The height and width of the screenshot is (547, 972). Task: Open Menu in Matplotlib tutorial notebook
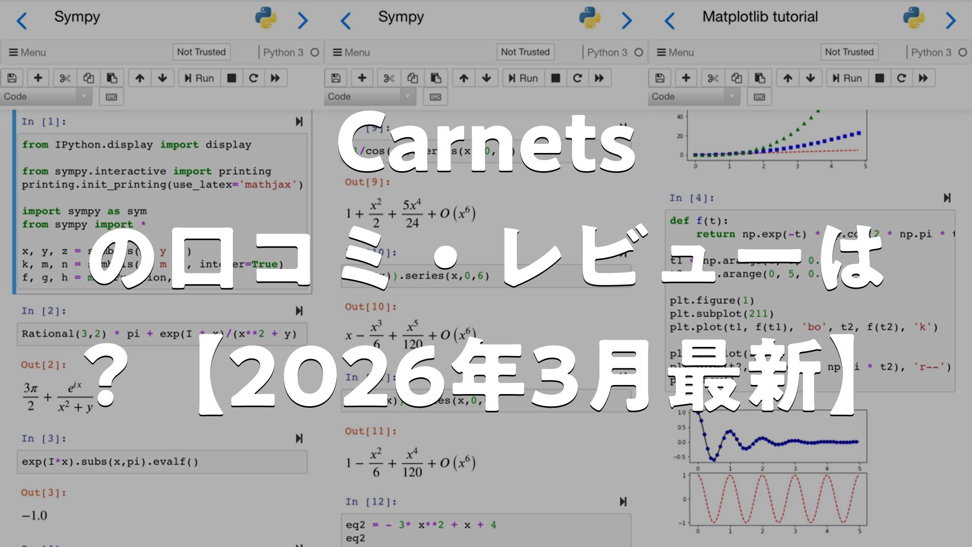pos(675,53)
